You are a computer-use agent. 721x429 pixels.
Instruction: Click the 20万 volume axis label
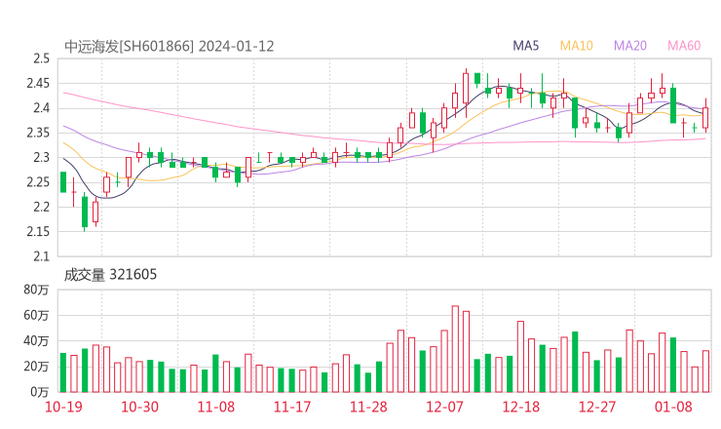coord(36,367)
